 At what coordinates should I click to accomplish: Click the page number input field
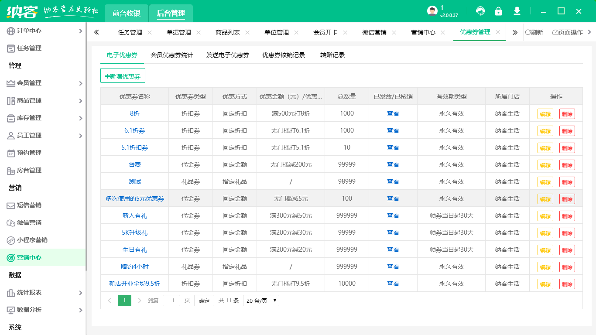[x=171, y=301]
